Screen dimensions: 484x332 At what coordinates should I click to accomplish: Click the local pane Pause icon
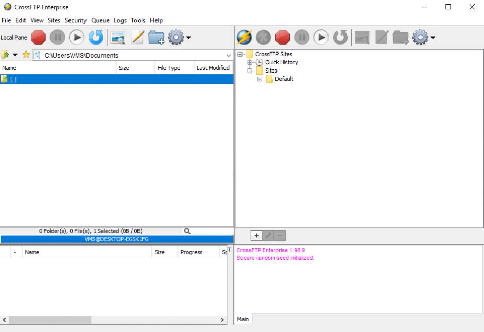[x=58, y=38]
